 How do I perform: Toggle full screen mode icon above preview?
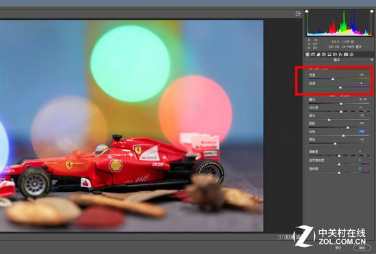(x=298, y=14)
